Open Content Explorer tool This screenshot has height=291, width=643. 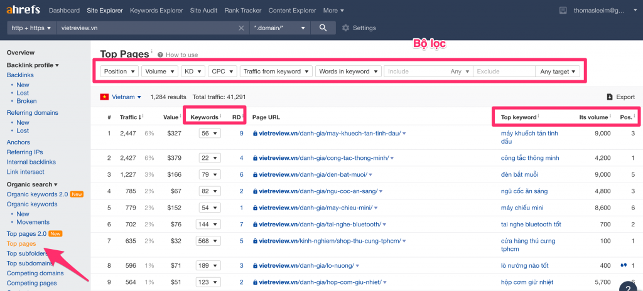(x=293, y=10)
